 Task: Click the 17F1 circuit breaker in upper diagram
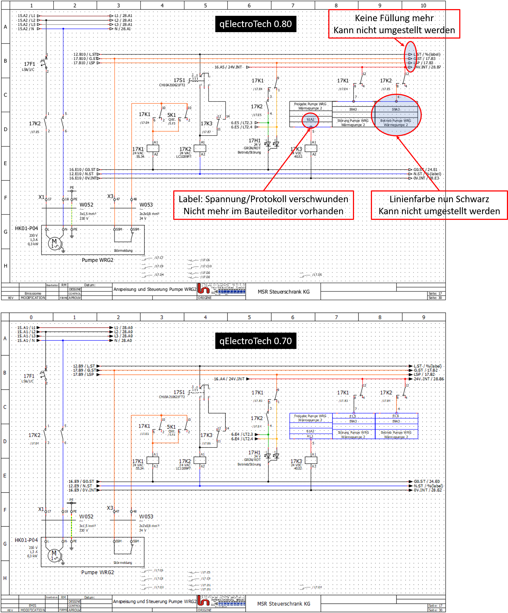coord(45,62)
